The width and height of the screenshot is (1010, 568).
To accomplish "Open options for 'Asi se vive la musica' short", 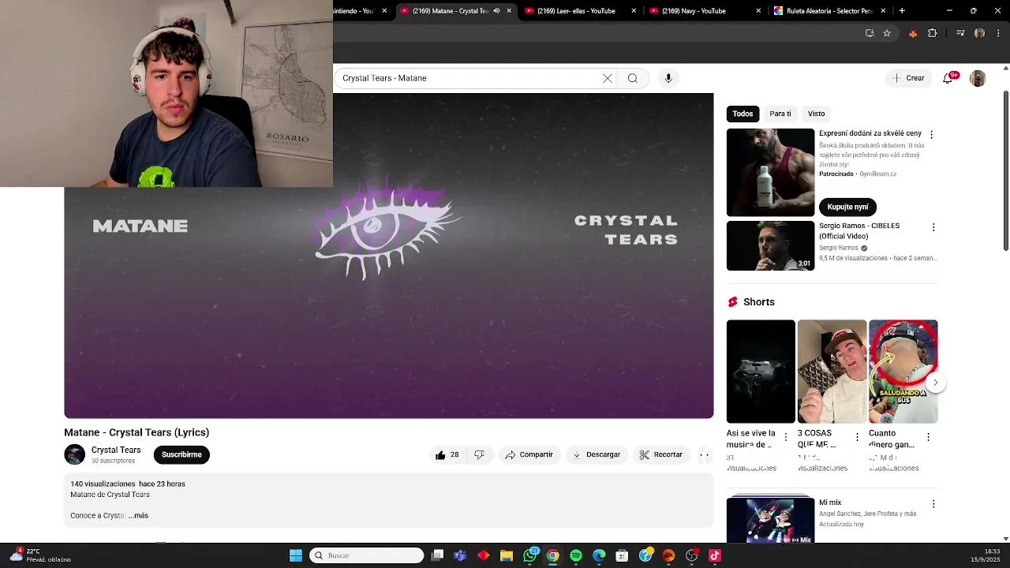I will click(x=785, y=437).
